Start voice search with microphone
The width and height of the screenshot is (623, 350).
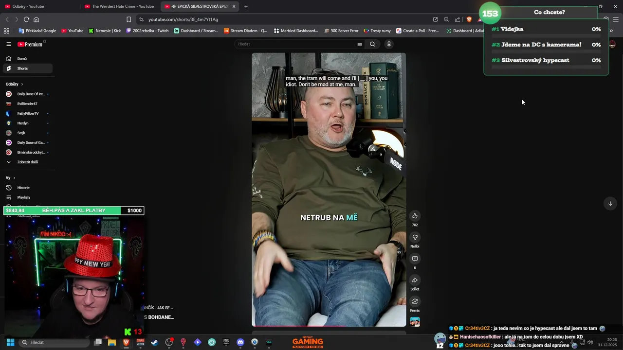pyautogui.click(x=388, y=44)
